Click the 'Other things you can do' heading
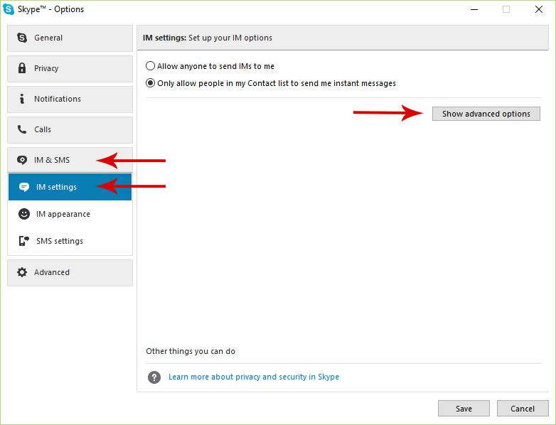 click(x=191, y=351)
